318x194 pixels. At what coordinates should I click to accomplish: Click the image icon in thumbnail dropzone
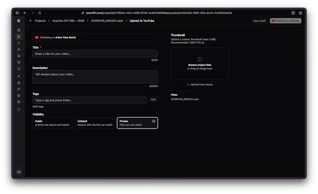tap(200, 59)
